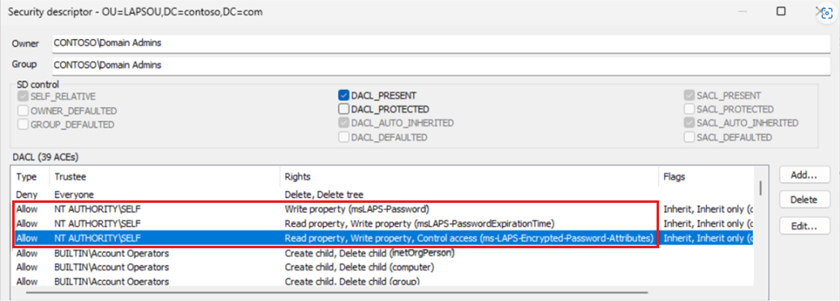Sort by the Flags column header
Screen dimensions: 840x301
(x=706, y=176)
